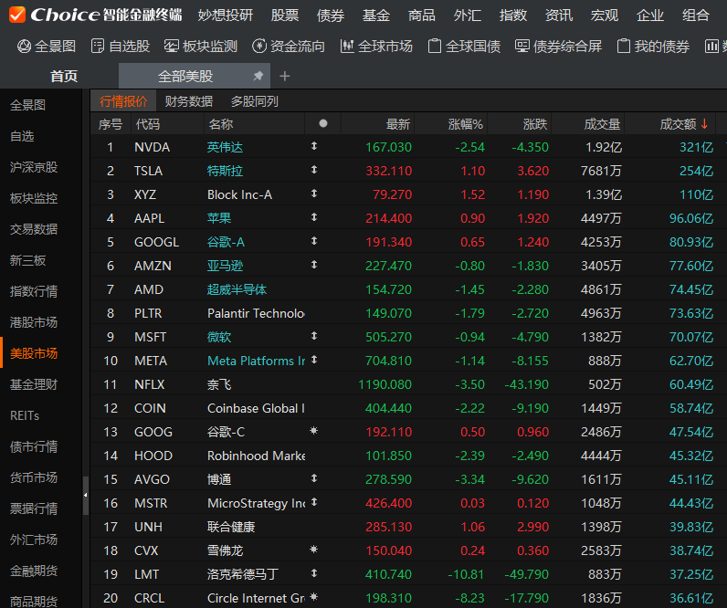Sort by 涨跌 column header
Screen dimensions: 727x608
click(x=535, y=124)
